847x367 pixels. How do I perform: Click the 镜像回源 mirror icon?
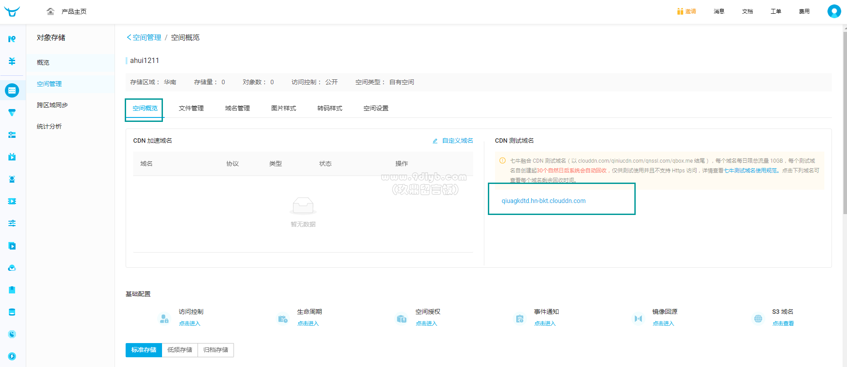tap(638, 319)
